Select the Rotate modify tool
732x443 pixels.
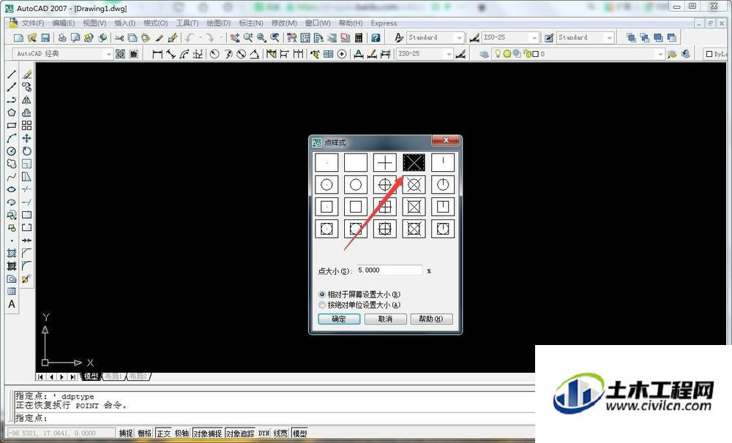[x=26, y=151]
